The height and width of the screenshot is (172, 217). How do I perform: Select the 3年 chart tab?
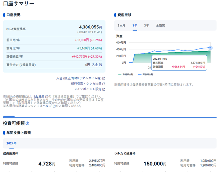pos(147,25)
